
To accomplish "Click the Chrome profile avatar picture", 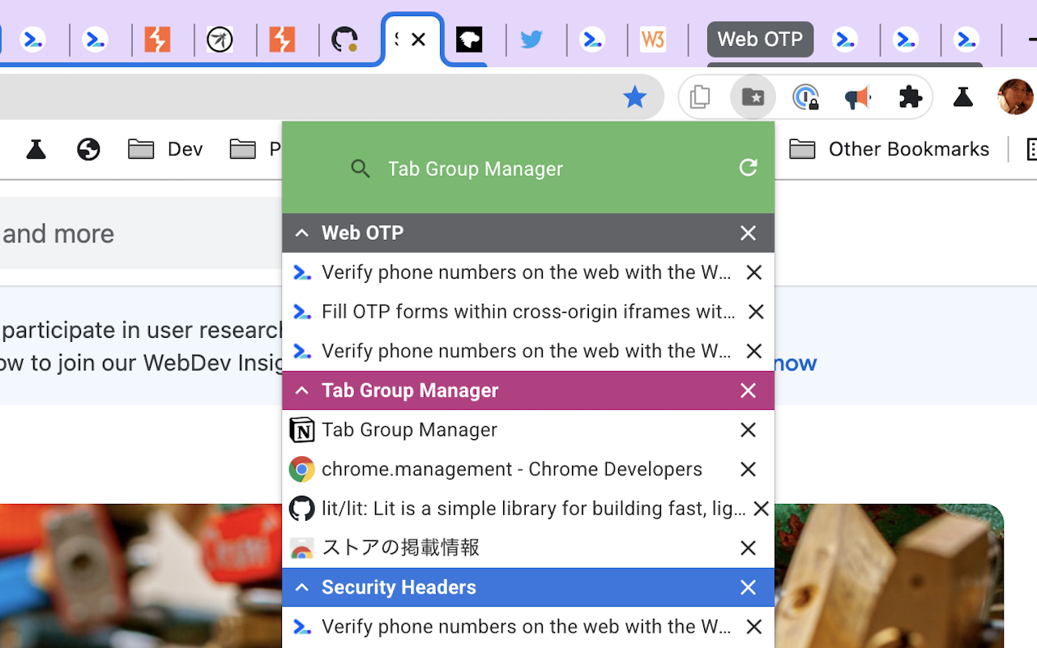I will (x=1015, y=96).
